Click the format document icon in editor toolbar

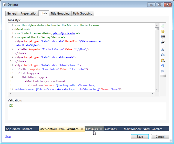tap(163, 26)
